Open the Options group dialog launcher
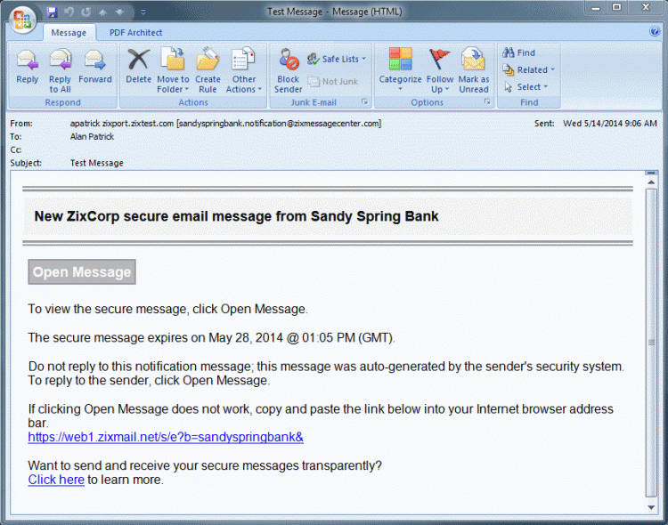 tap(487, 101)
